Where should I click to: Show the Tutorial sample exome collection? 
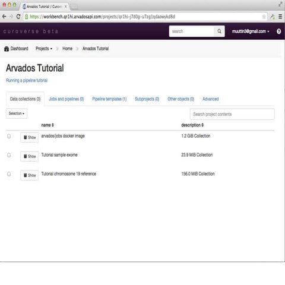pyautogui.click(x=30, y=156)
